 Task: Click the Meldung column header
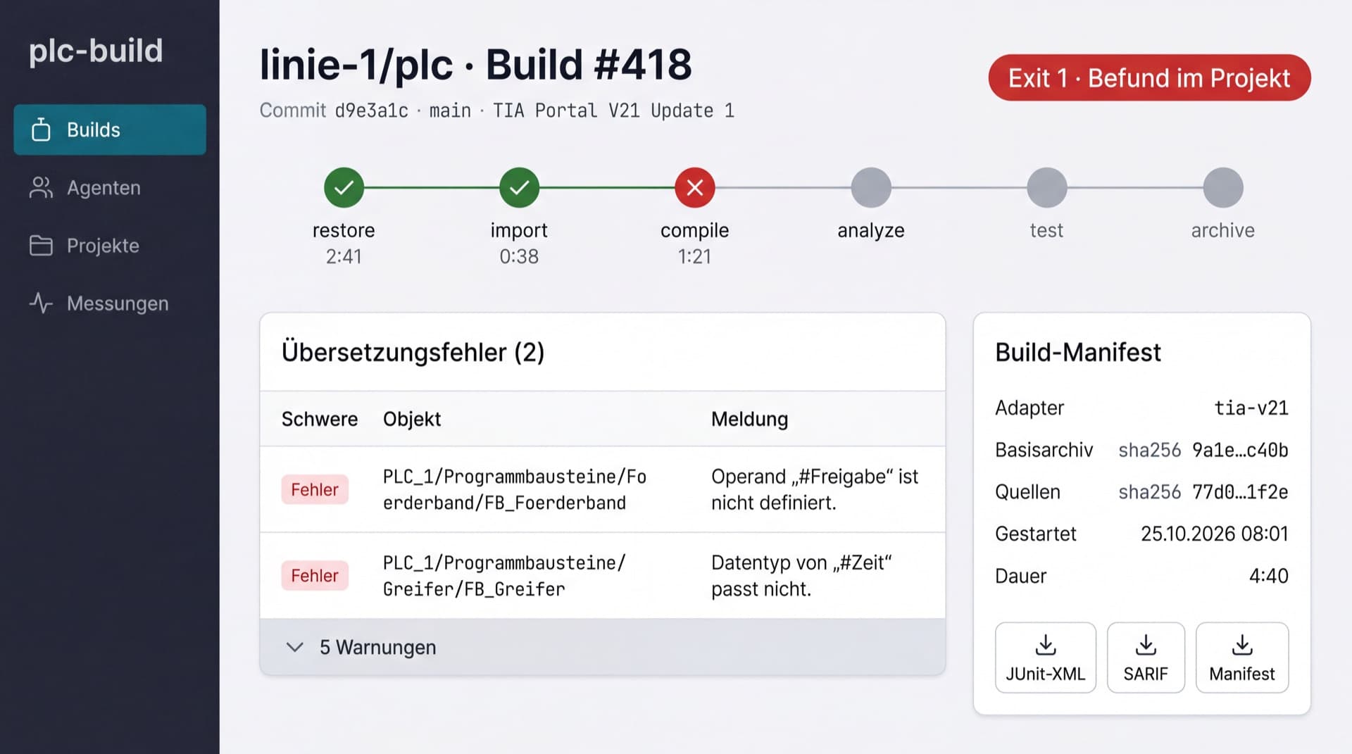[x=749, y=419]
